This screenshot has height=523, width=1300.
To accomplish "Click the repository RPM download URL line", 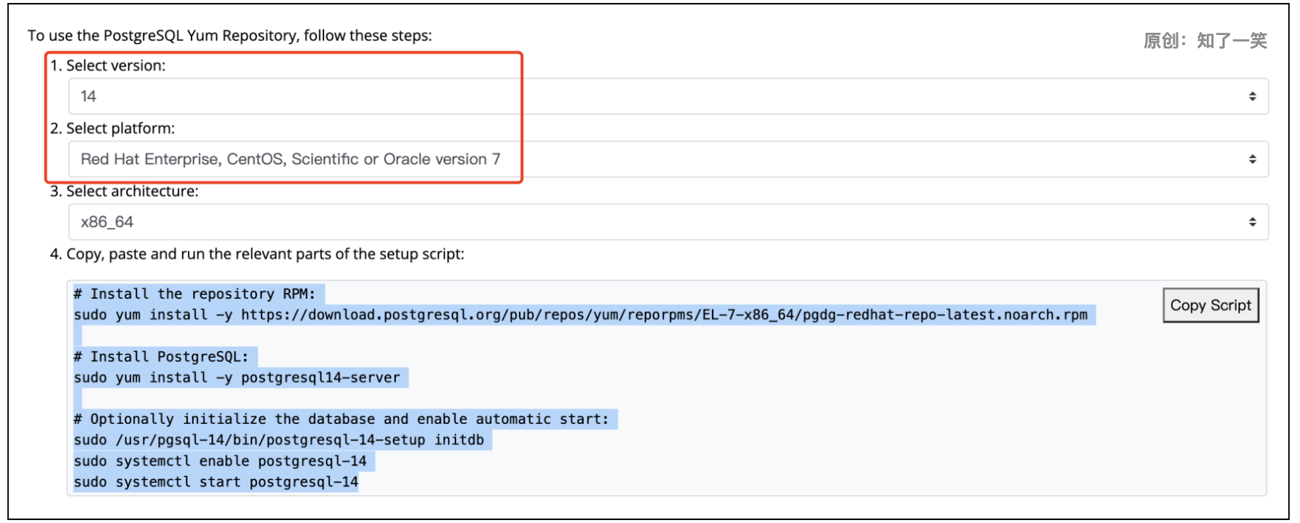I will coord(581,315).
